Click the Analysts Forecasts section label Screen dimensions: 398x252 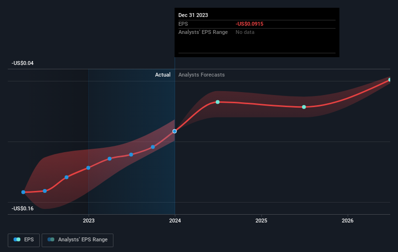202,75
